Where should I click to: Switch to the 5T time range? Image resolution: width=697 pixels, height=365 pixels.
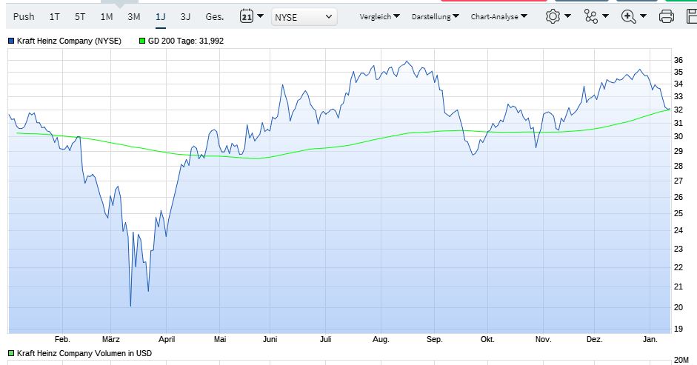80,16
